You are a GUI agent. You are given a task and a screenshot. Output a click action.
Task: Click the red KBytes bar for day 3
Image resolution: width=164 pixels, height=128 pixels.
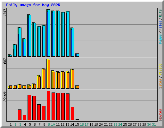click(x=20, y=115)
